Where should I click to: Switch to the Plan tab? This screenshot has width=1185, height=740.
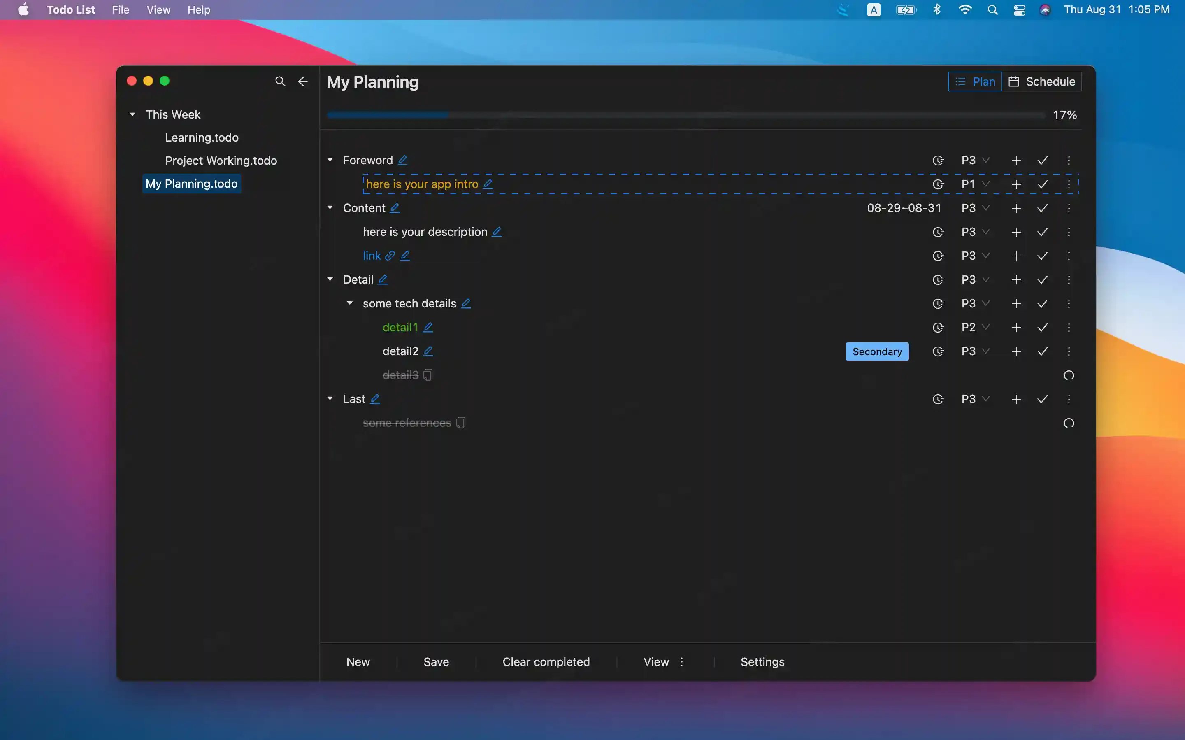pos(975,82)
